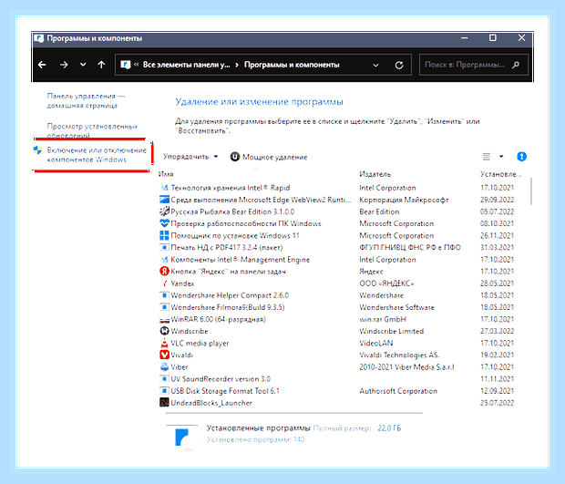The height and width of the screenshot is (484, 565).
Task: Select 'Русская Рыбалка Bear Edition 3.1.0.0' icon
Action: (x=164, y=211)
